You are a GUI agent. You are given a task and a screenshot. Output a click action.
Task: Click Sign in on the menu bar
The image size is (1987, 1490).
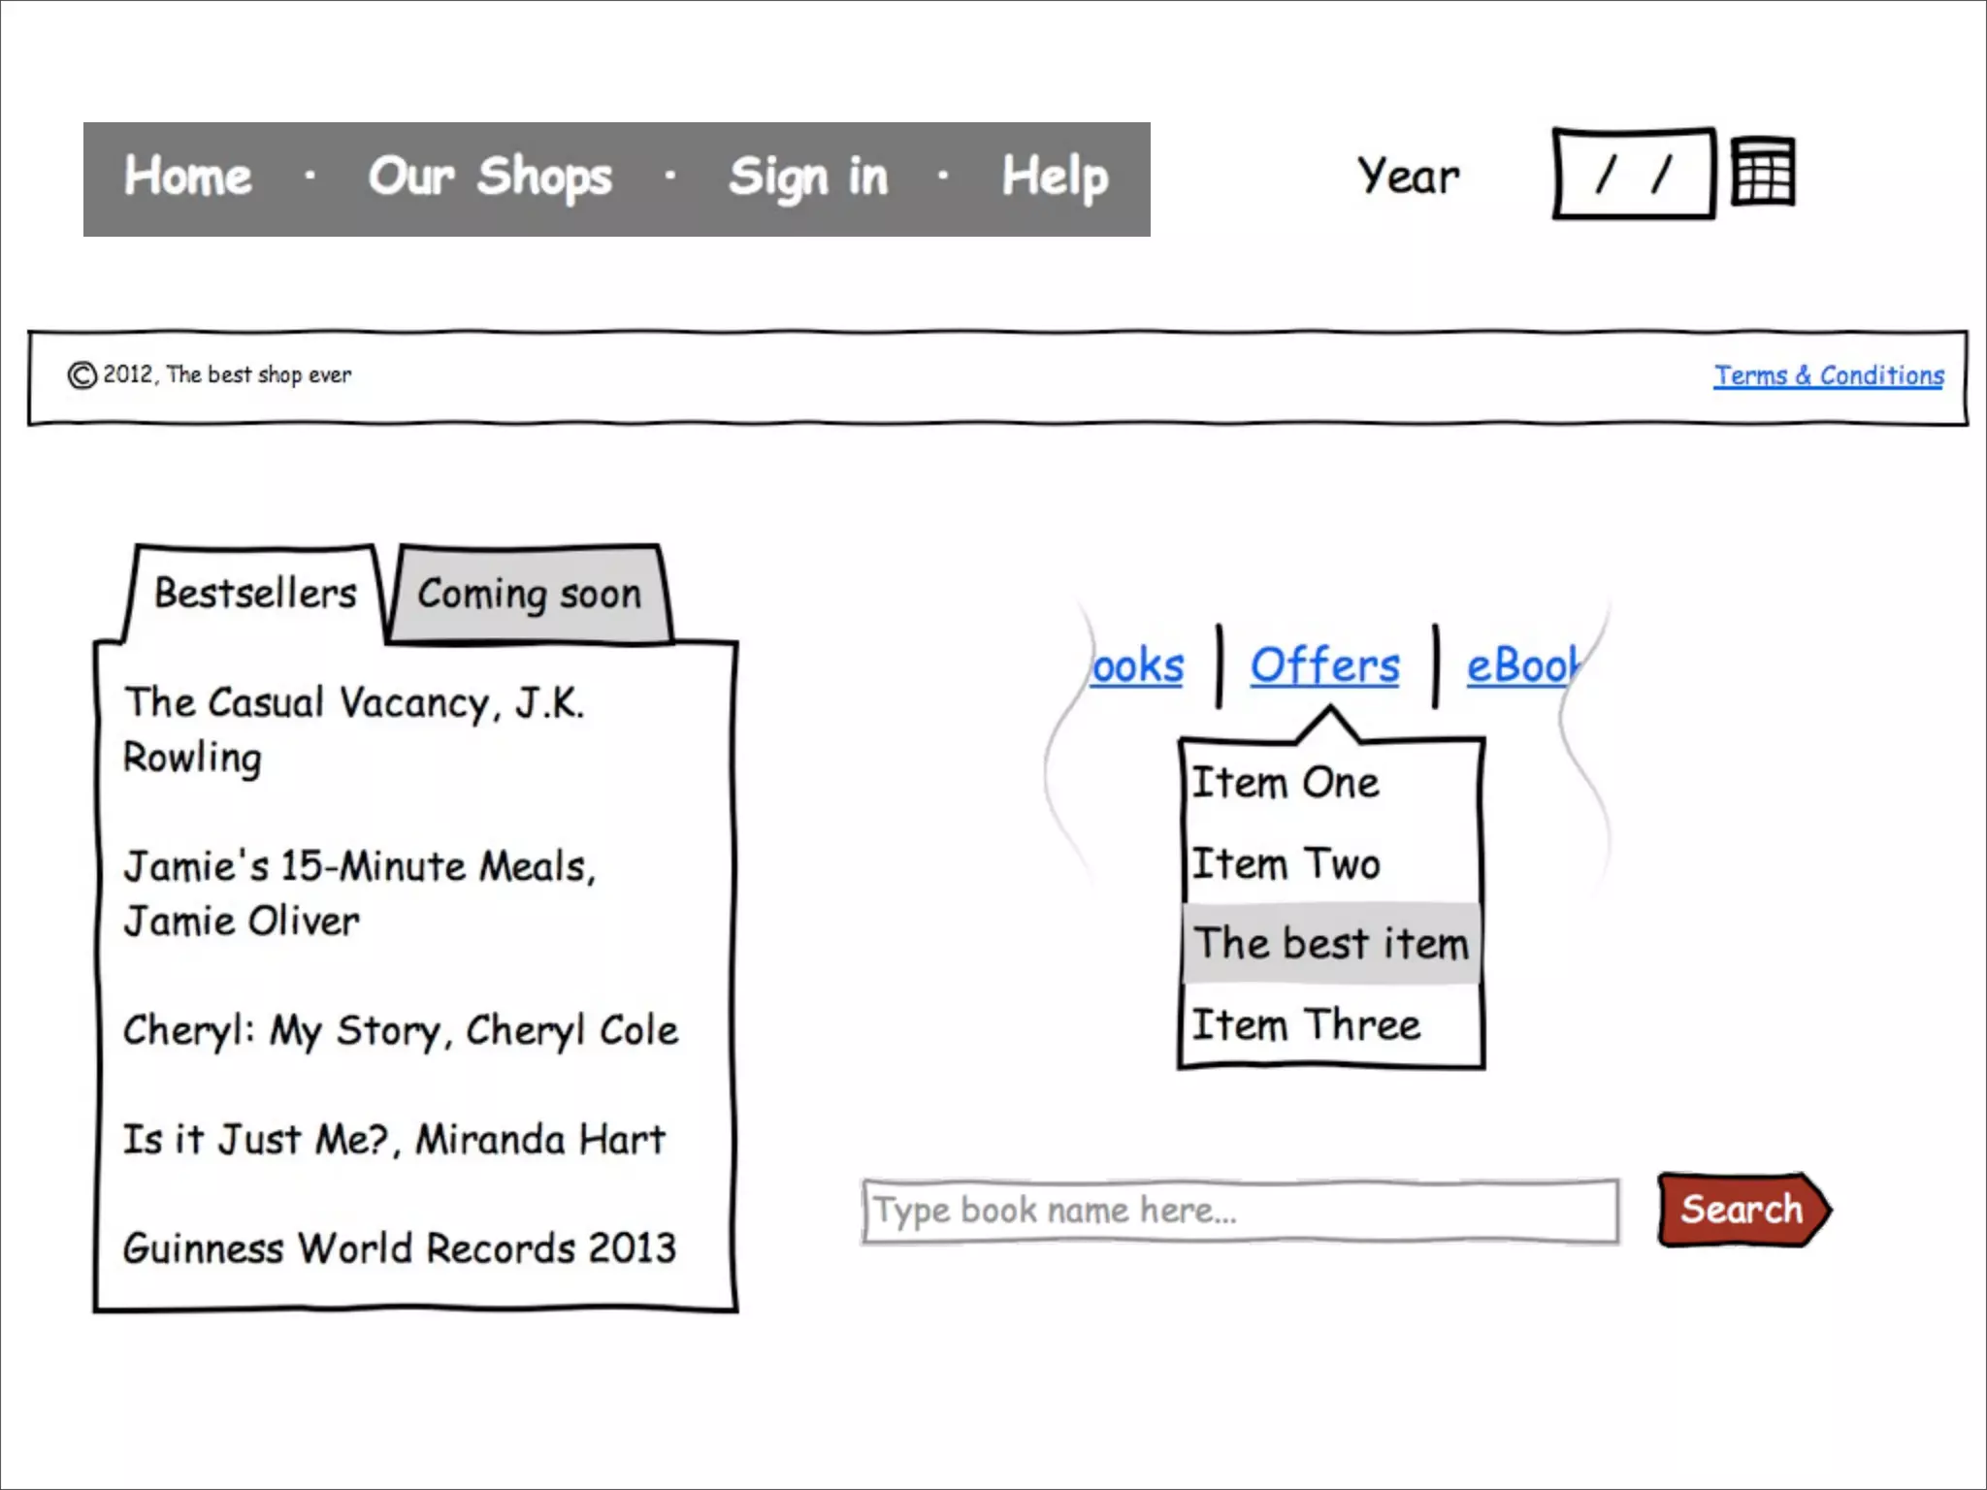pyautogui.click(x=808, y=178)
